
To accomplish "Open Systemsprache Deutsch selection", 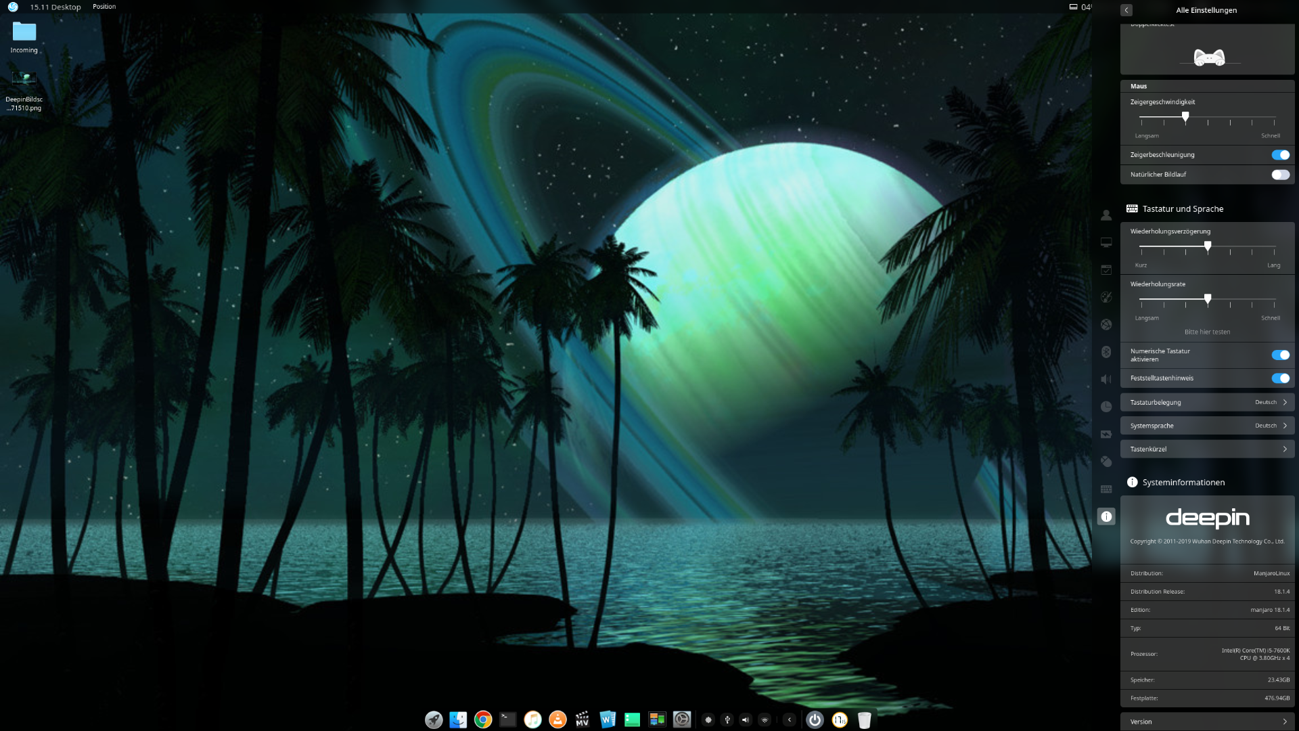I will click(1207, 426).
